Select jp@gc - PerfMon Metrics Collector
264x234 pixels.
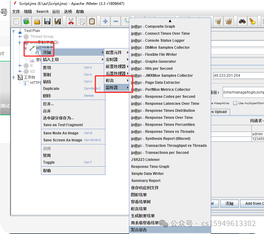(170, 90)
